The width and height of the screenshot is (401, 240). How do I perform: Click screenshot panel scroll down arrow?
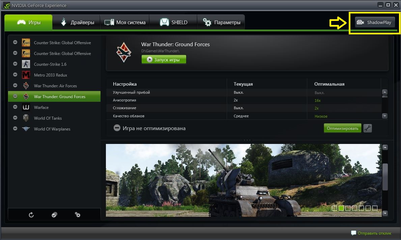click(x=385, y=213)
